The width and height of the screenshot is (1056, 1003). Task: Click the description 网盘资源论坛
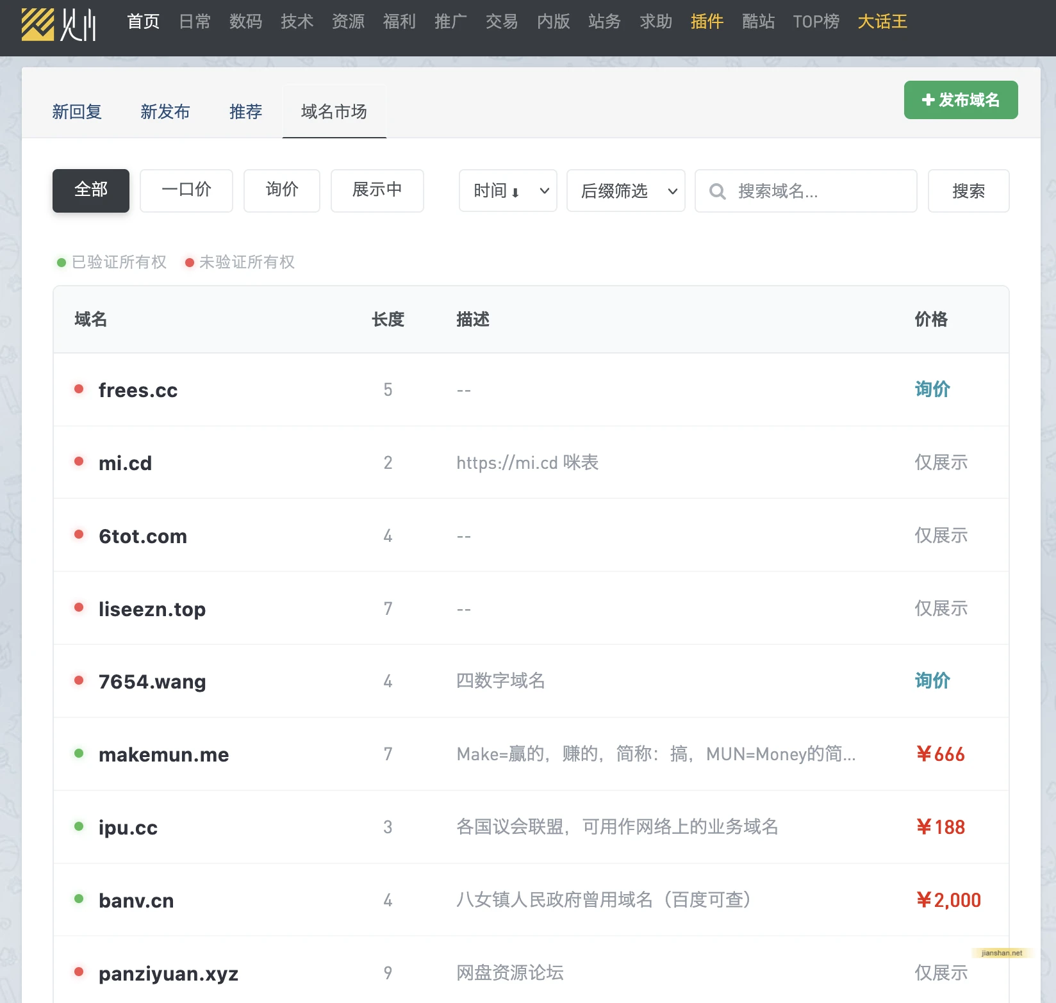pyautogui.click(x=510, y=972)
